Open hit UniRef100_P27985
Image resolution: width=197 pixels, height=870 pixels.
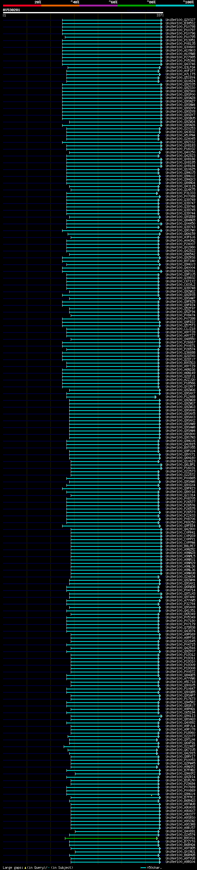click(180, 57)
